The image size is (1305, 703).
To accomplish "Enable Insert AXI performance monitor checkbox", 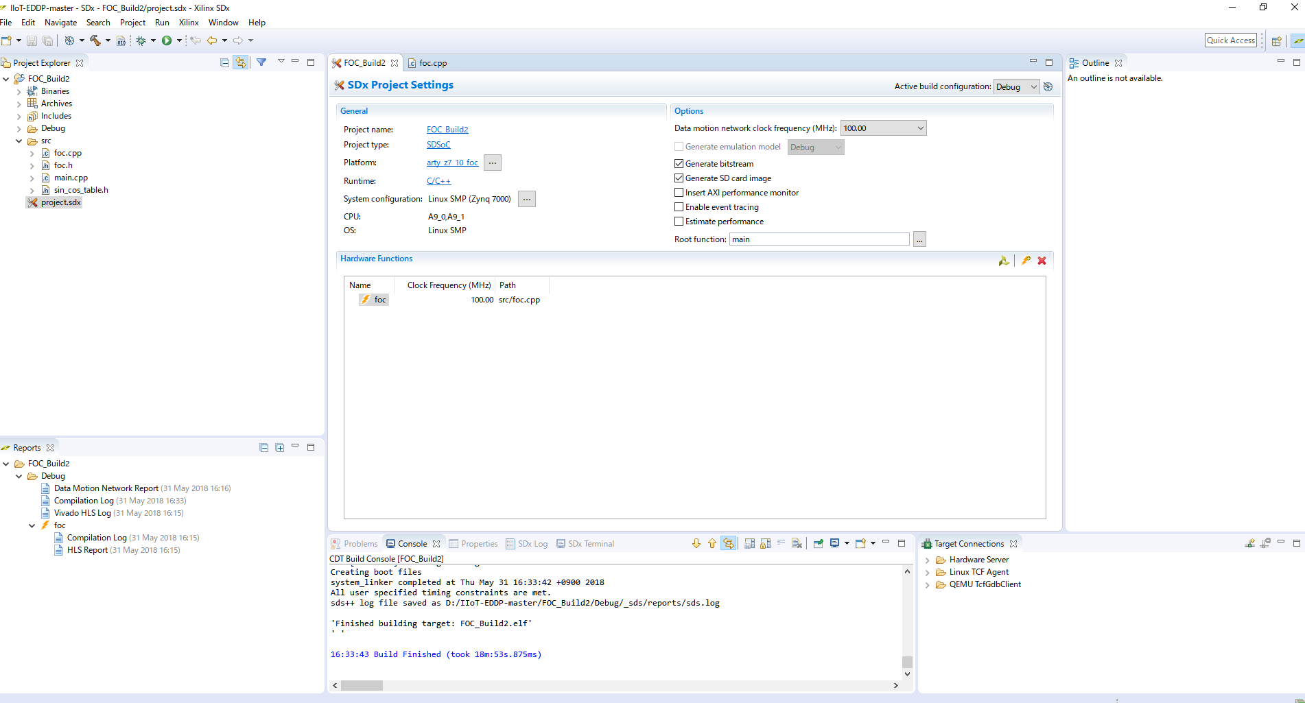I will pyautogui.click(x=679, y=193).
